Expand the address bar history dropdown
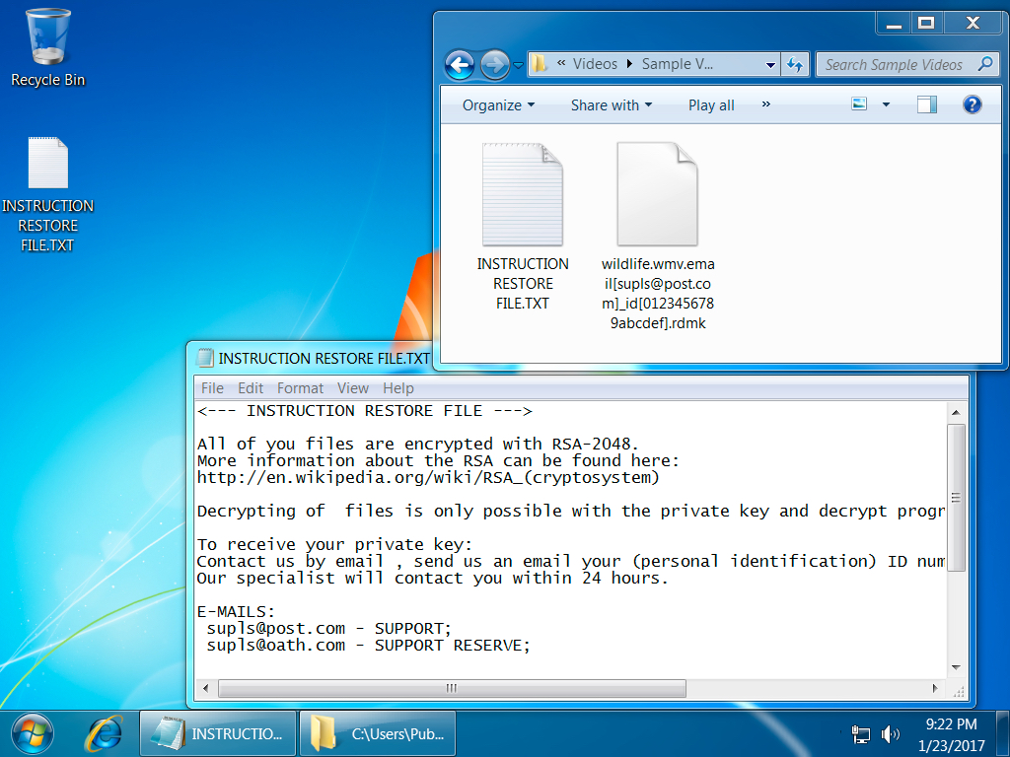 [x=770, y=64]
